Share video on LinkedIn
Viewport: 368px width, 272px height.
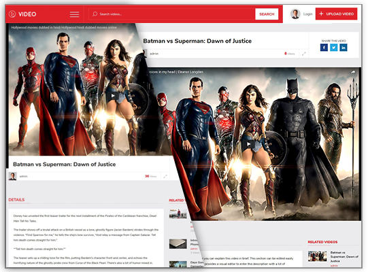(x=344, y=48)
